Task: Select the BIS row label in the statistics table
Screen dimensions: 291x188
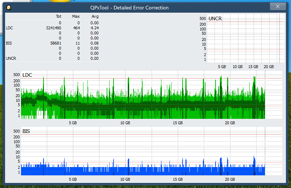Action: click(x=9, y=43)
